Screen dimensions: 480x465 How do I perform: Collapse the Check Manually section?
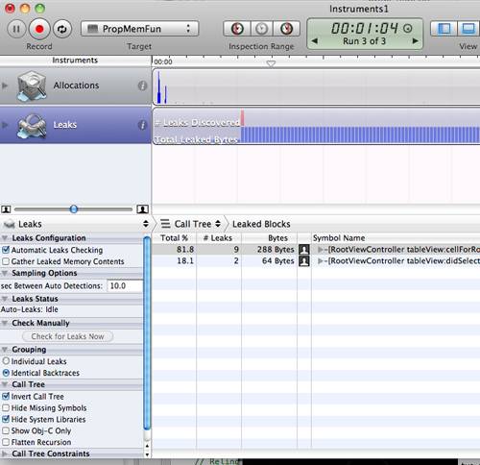point(5,323)
